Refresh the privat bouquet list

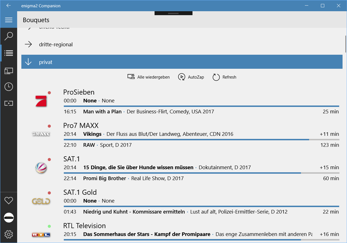[x=224, y=77]
